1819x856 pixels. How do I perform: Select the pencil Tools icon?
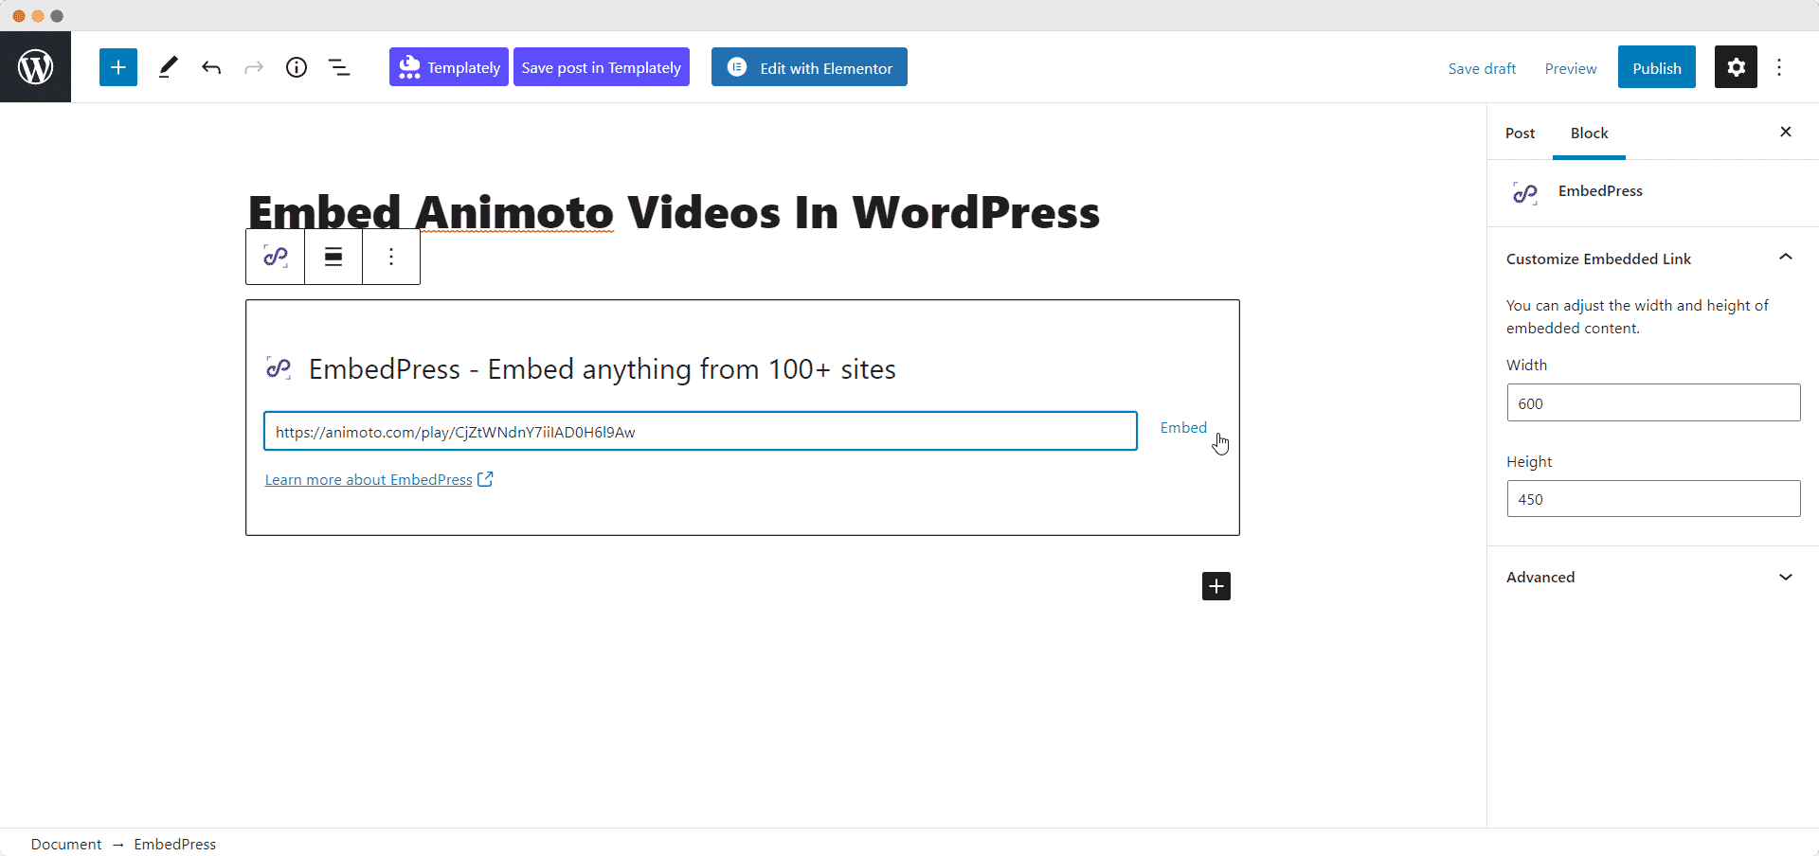168,67
